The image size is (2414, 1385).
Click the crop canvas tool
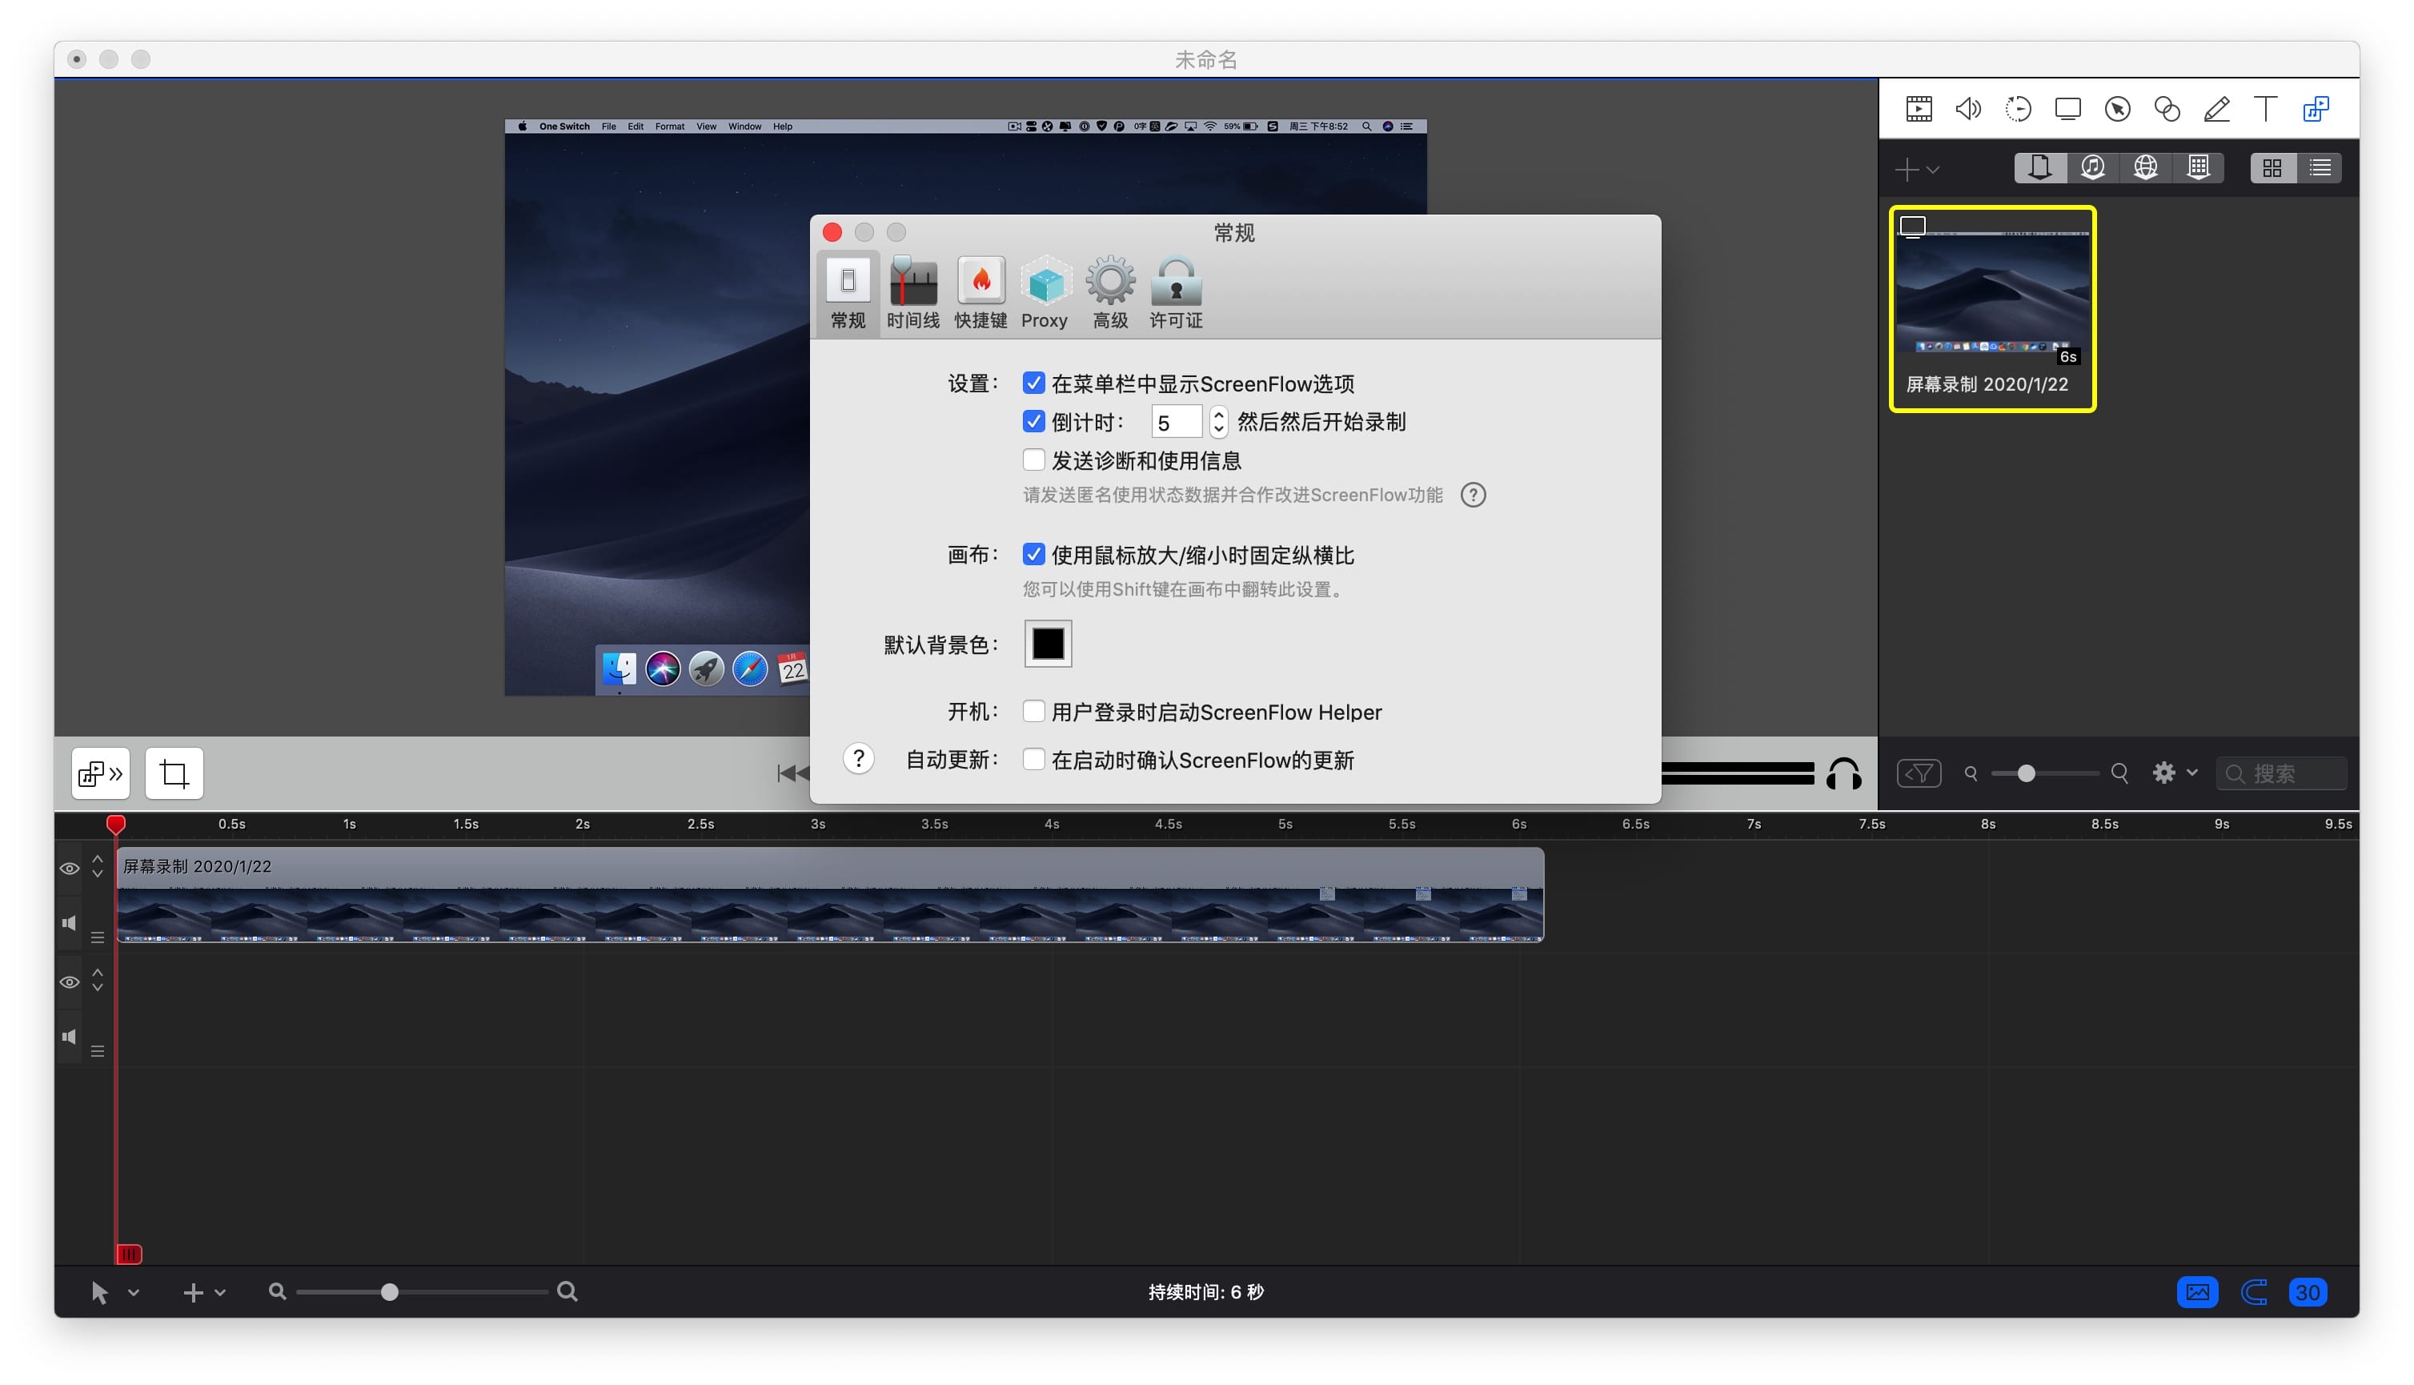[174, 773]
